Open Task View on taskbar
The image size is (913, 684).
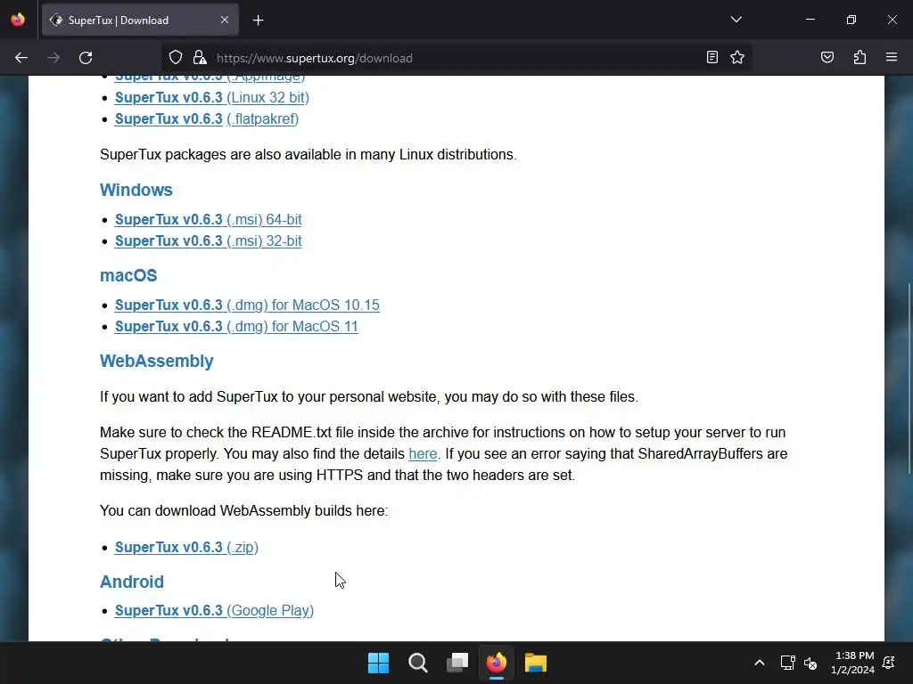pyautogui.click(x=457, y=663)
